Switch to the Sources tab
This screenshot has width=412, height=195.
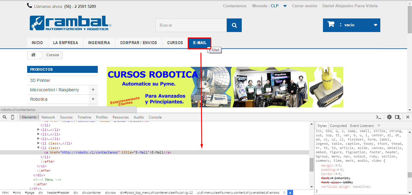(x=66, y=117)
